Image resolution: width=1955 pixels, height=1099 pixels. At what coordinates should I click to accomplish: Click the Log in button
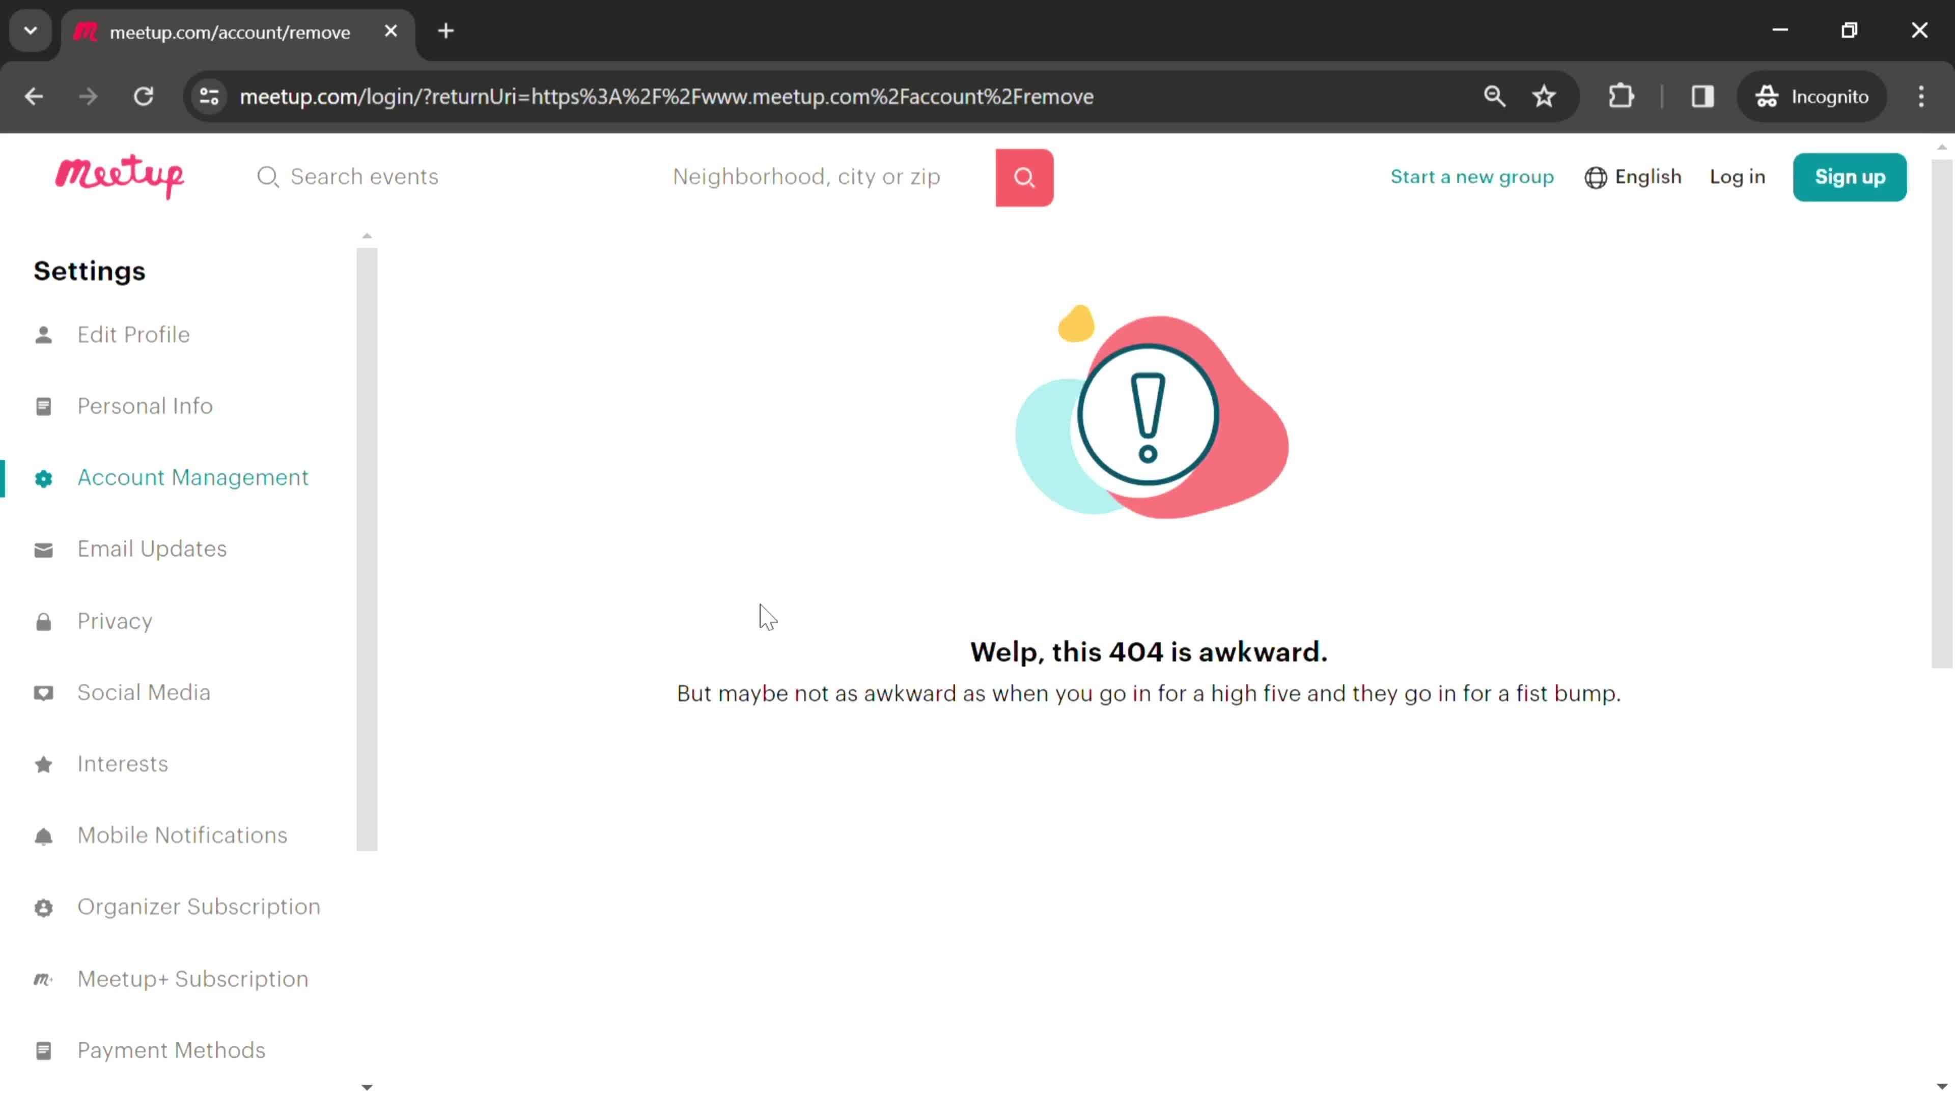[x=1738, y=176]
